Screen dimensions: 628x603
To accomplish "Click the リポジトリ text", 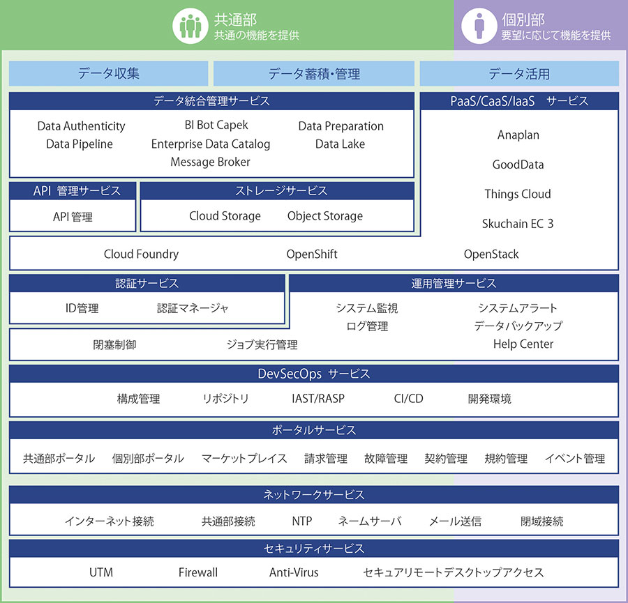I will click(x=226, y=399).
